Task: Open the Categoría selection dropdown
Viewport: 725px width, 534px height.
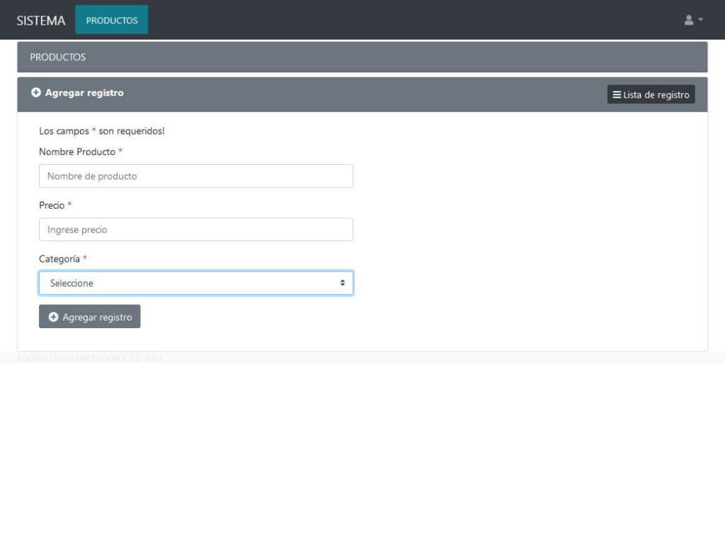Action: coord(196,282)
